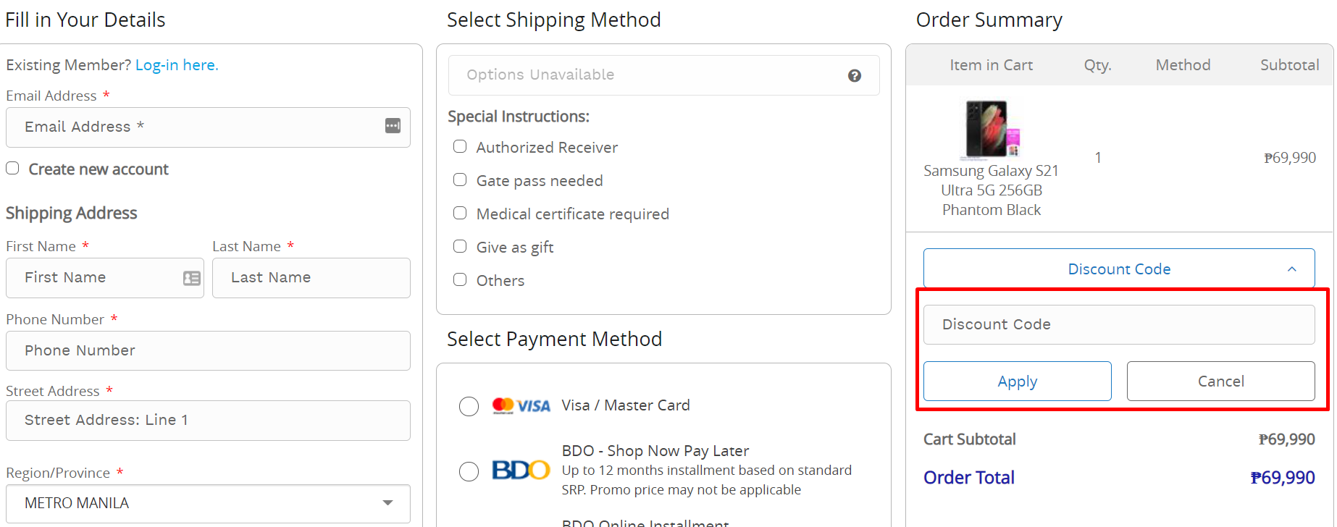Screen dimensions: 1337x527
Task: Select the Visa / Master Card radio button
Action: (469, 406)
